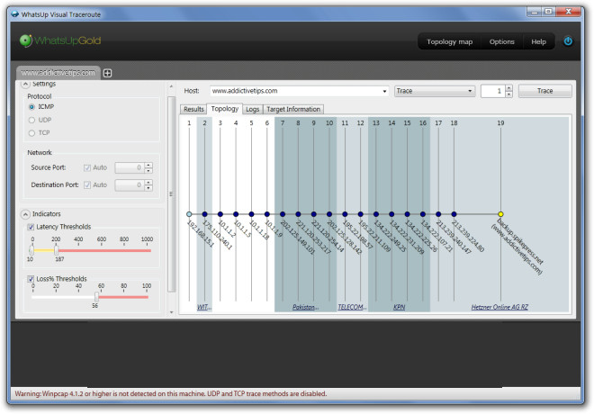
Task: Open the WIT network link
Action: (203, 307)
